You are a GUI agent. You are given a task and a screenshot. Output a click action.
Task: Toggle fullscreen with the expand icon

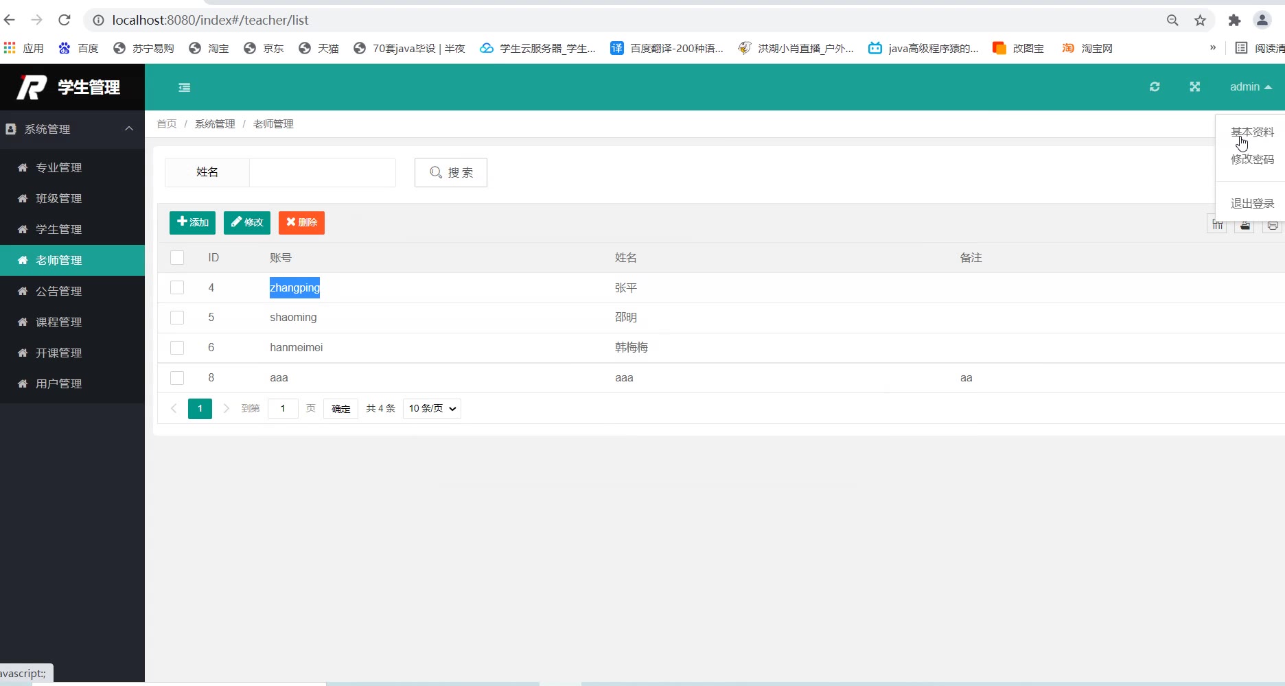click(1194, 86)
